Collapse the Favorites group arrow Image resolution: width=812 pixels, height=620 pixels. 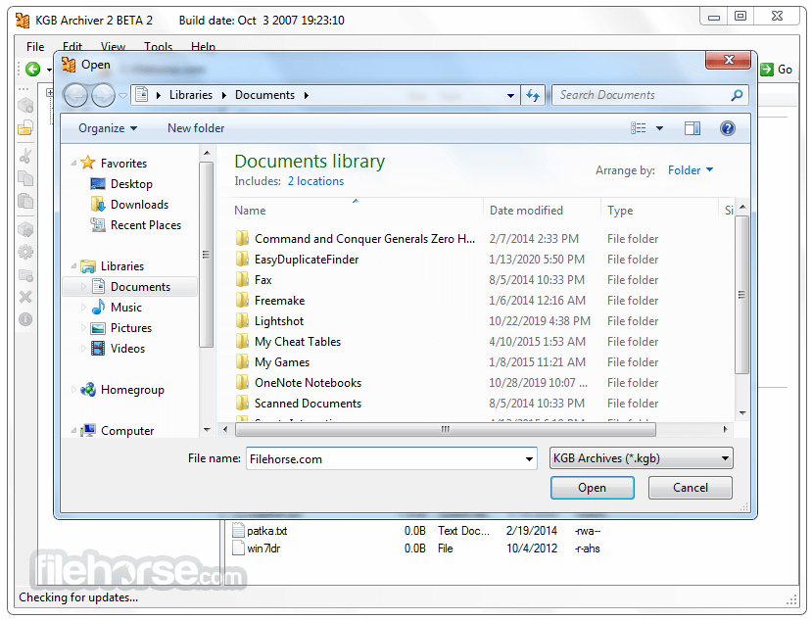[73, 164]
